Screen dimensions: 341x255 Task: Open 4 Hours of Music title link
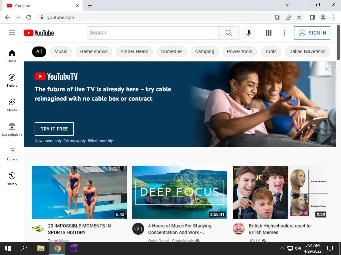[180, 229]
